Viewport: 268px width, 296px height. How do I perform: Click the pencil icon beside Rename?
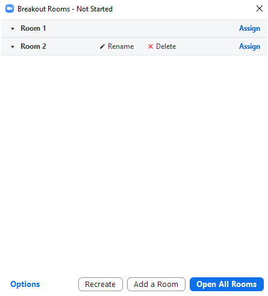tap(102, 46)
